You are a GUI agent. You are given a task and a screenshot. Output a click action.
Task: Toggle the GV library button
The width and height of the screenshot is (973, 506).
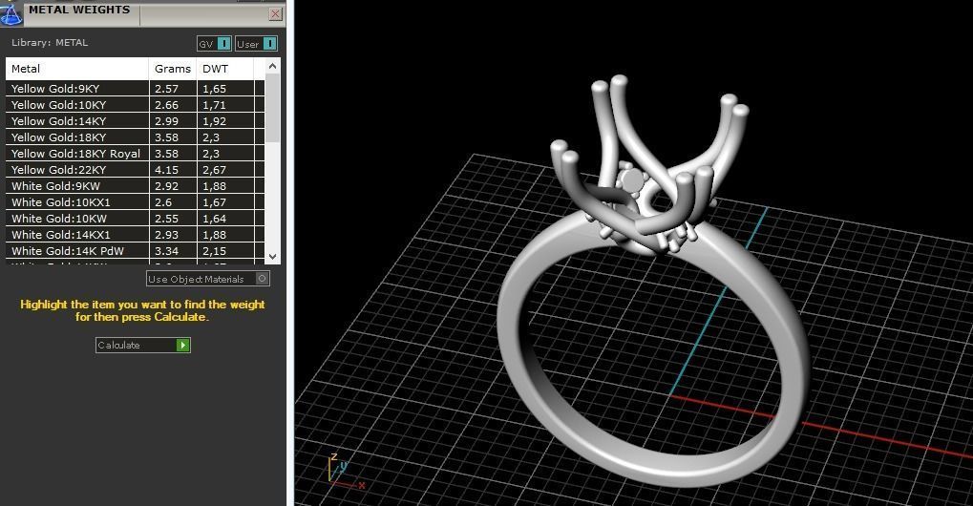pyautogui.click(x=214, y=44)
